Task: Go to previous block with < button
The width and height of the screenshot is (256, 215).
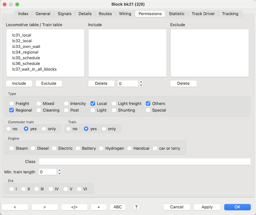Action: coord(15,207)
